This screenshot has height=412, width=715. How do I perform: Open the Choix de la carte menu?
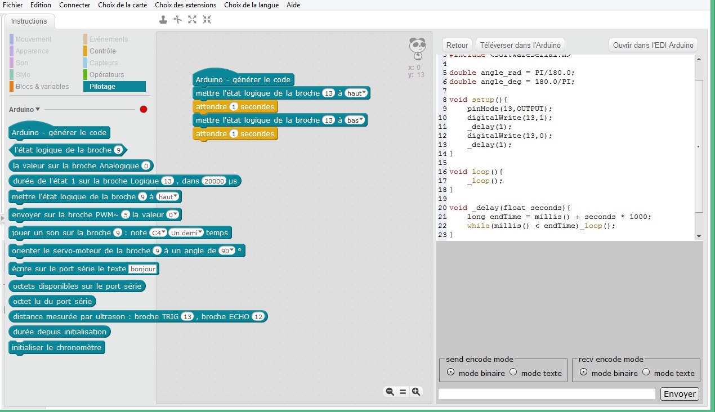122,5
